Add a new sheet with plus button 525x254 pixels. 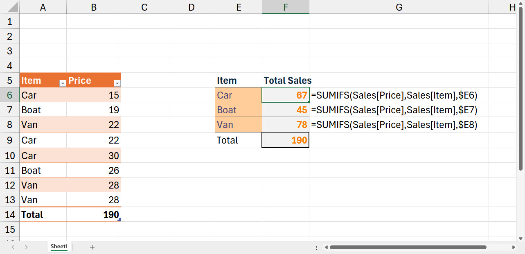point(92,247)
